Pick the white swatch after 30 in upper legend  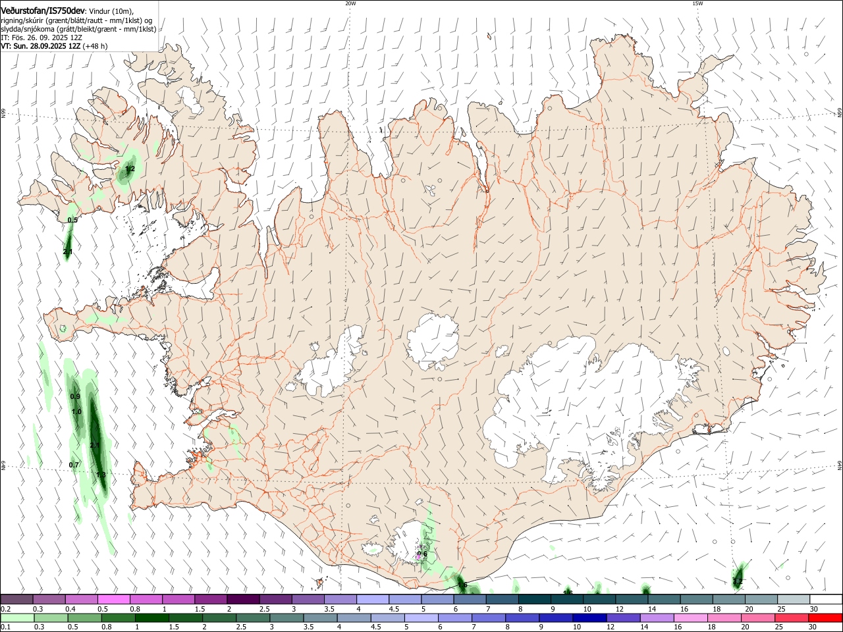click(826, 599)
